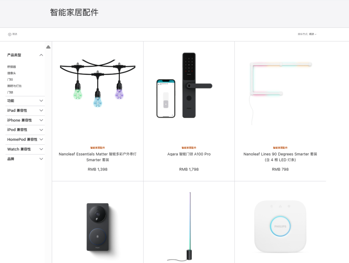The image size is (349, 263).
Task: Expand the iPhone 兼容性 filter
Action: coord(25,120)
